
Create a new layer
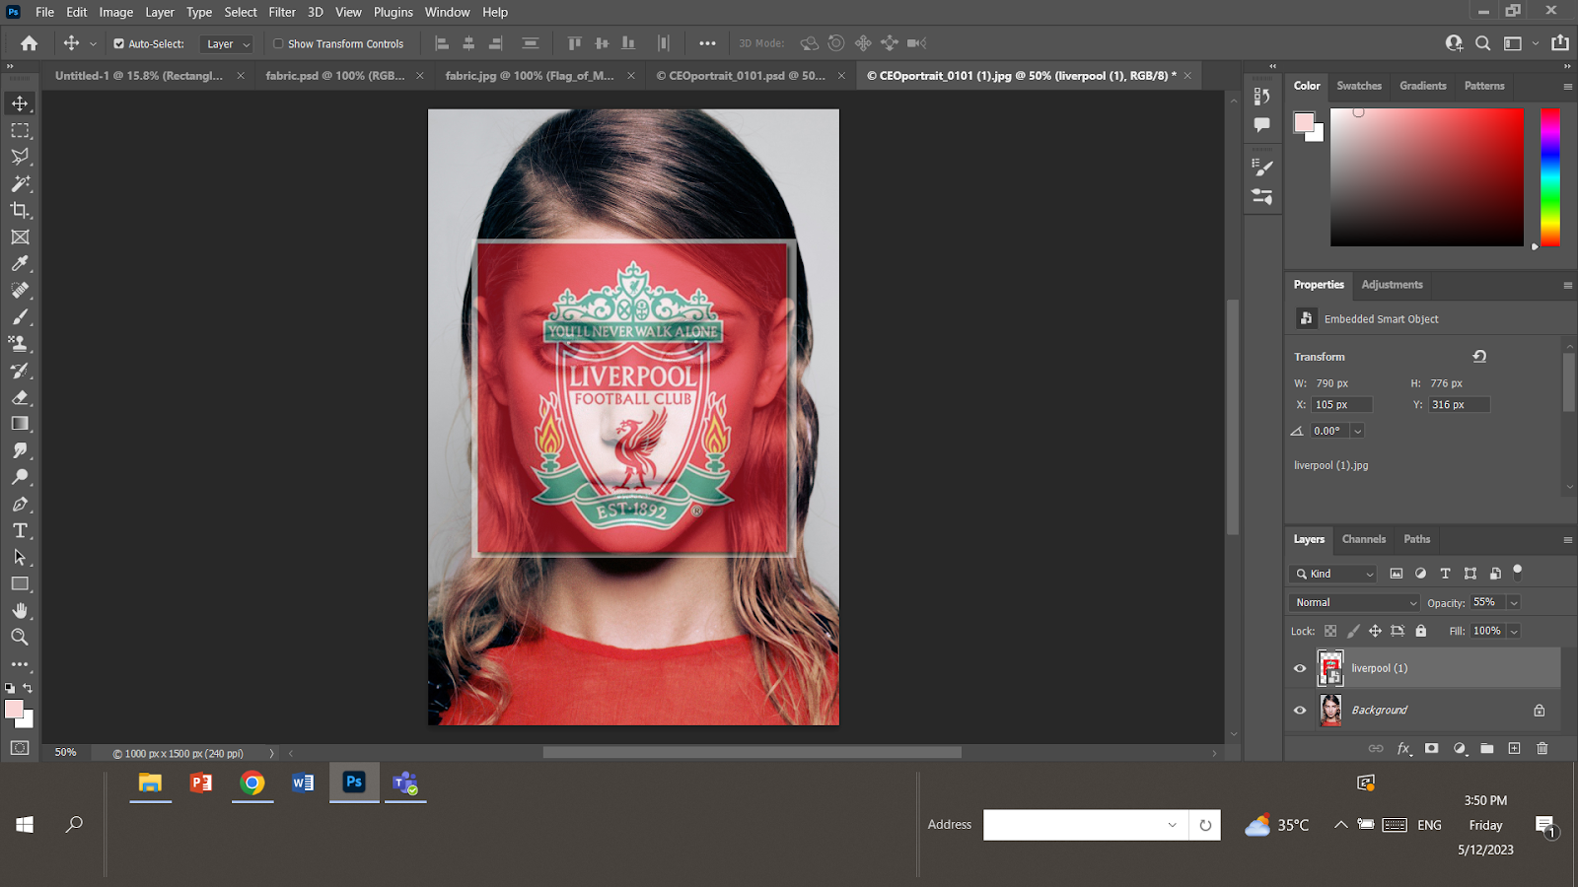[1515, 749]
